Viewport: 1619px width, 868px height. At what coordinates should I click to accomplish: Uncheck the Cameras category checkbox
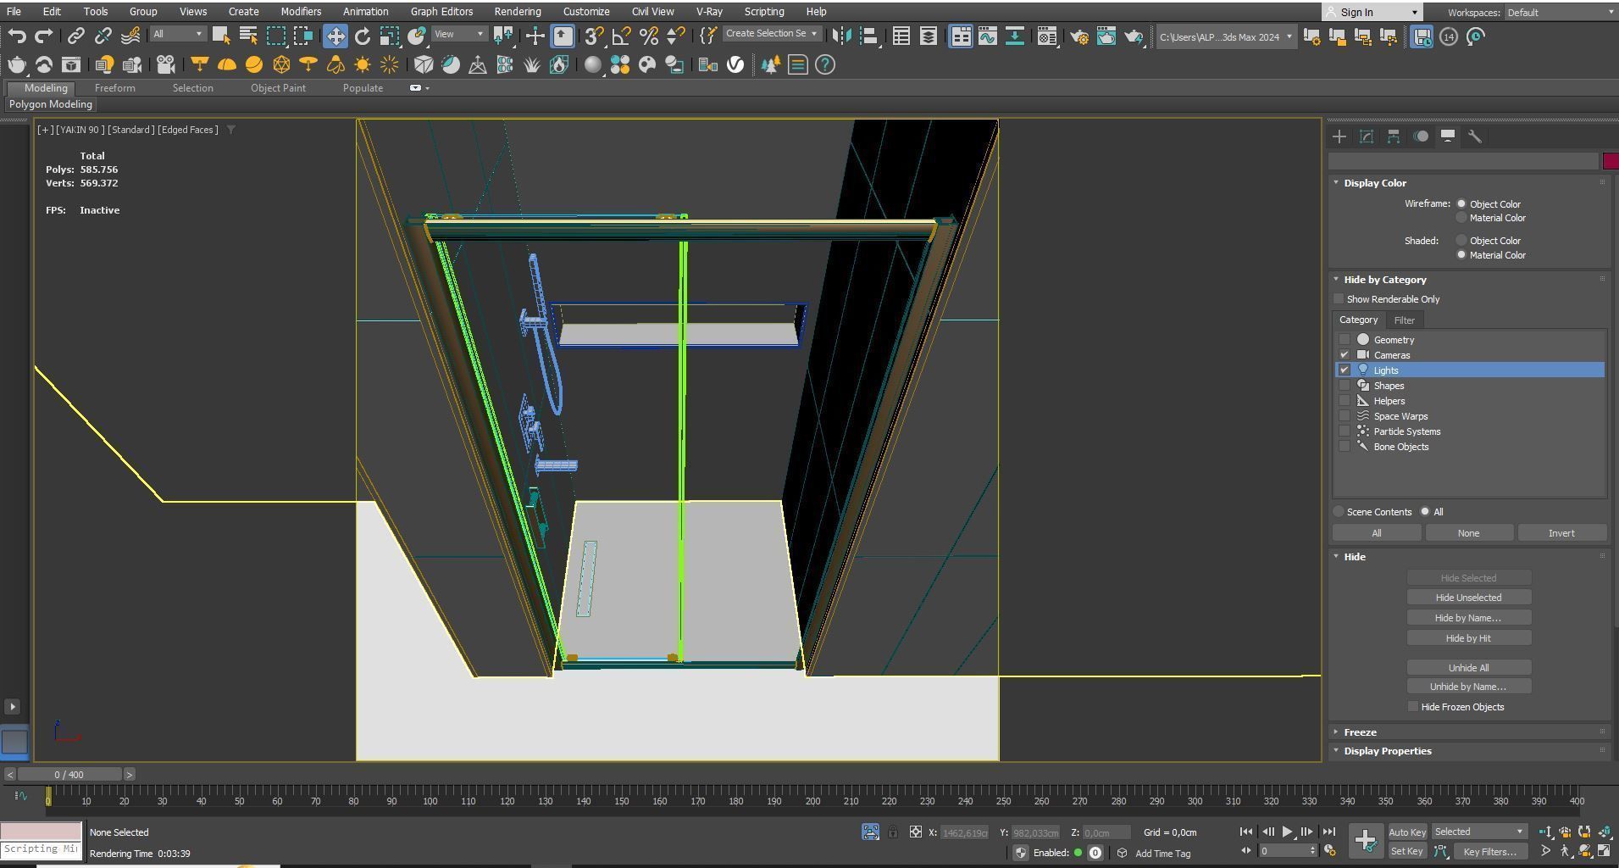tap(1345, 355)
